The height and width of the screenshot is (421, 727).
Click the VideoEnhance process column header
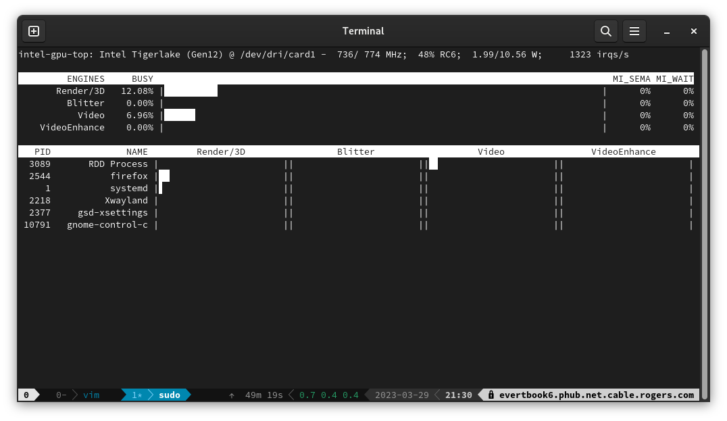623,151
